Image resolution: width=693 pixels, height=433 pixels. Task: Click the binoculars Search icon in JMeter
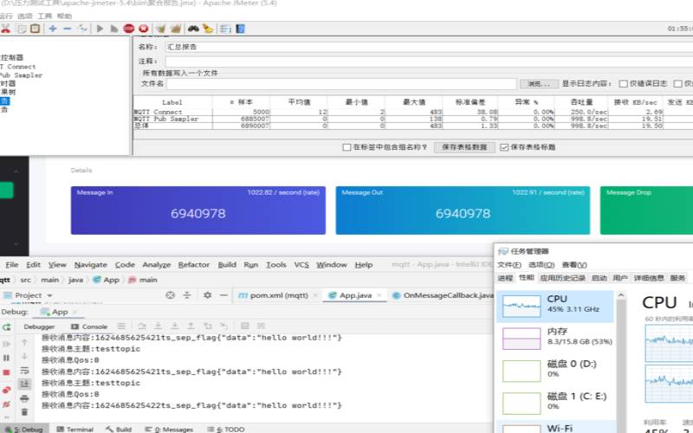click(x=192, y=29)
